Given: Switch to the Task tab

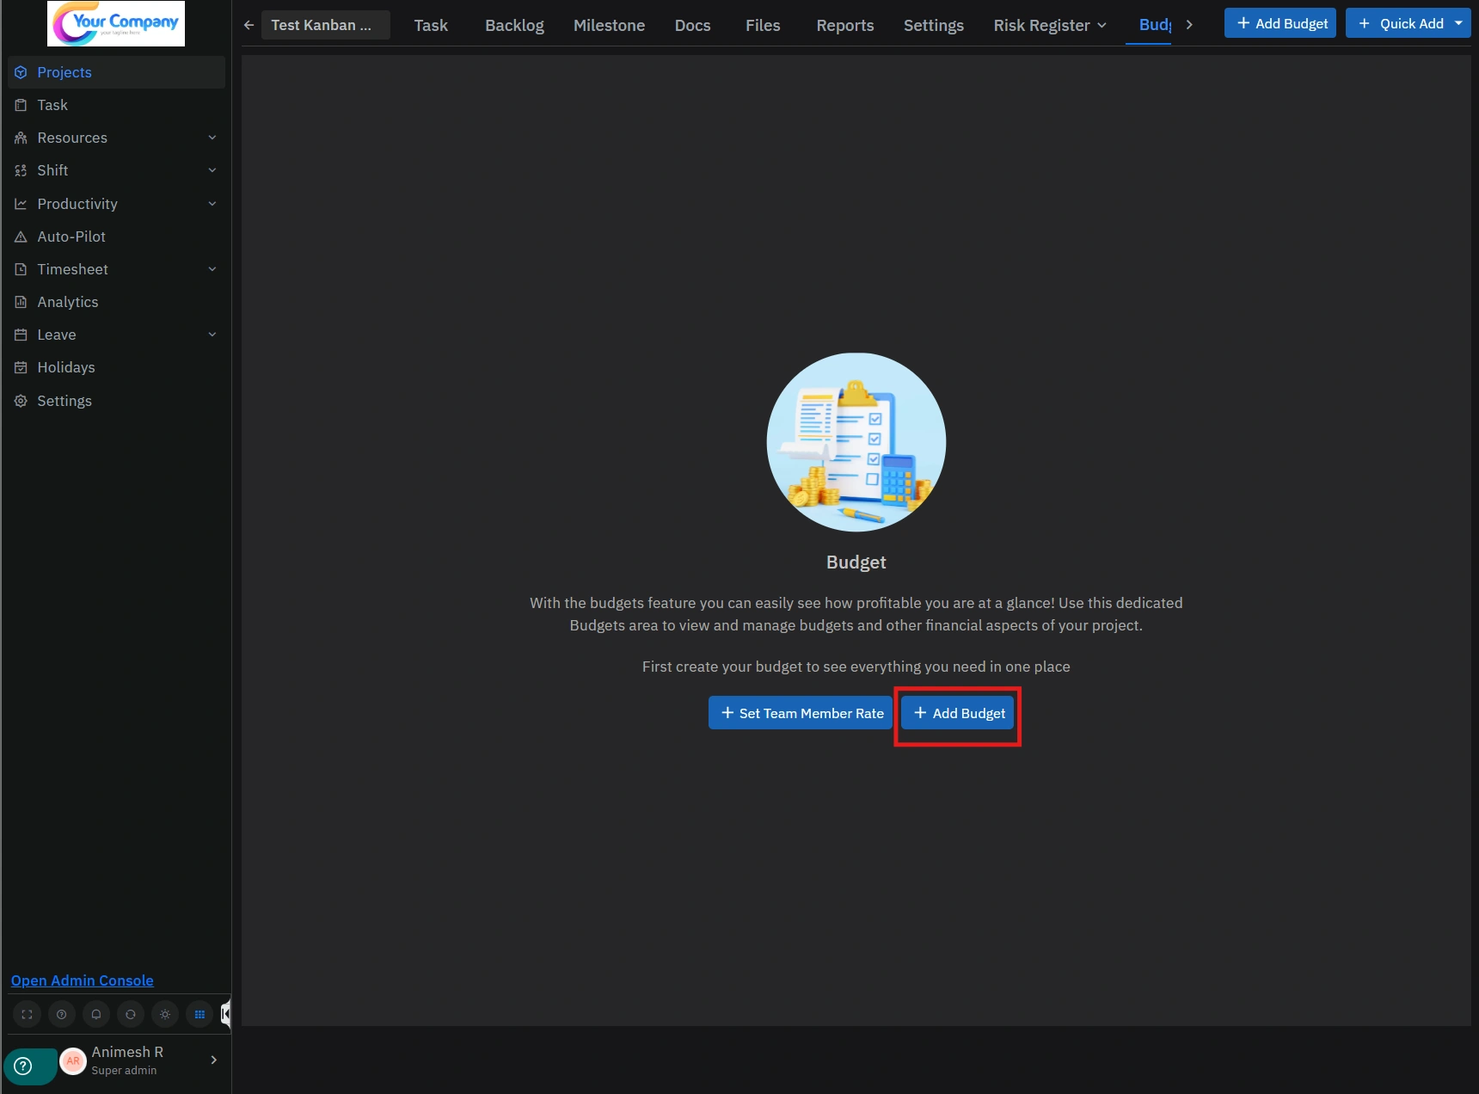Looking at the screenshot, I should click(431, 25).
